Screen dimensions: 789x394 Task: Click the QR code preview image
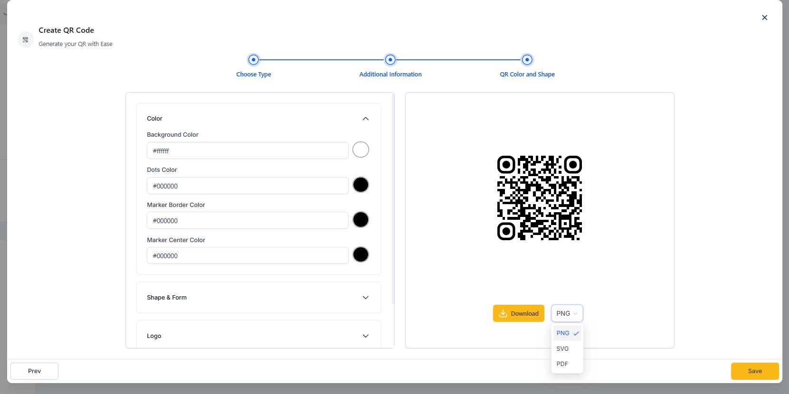click(540, 198)
